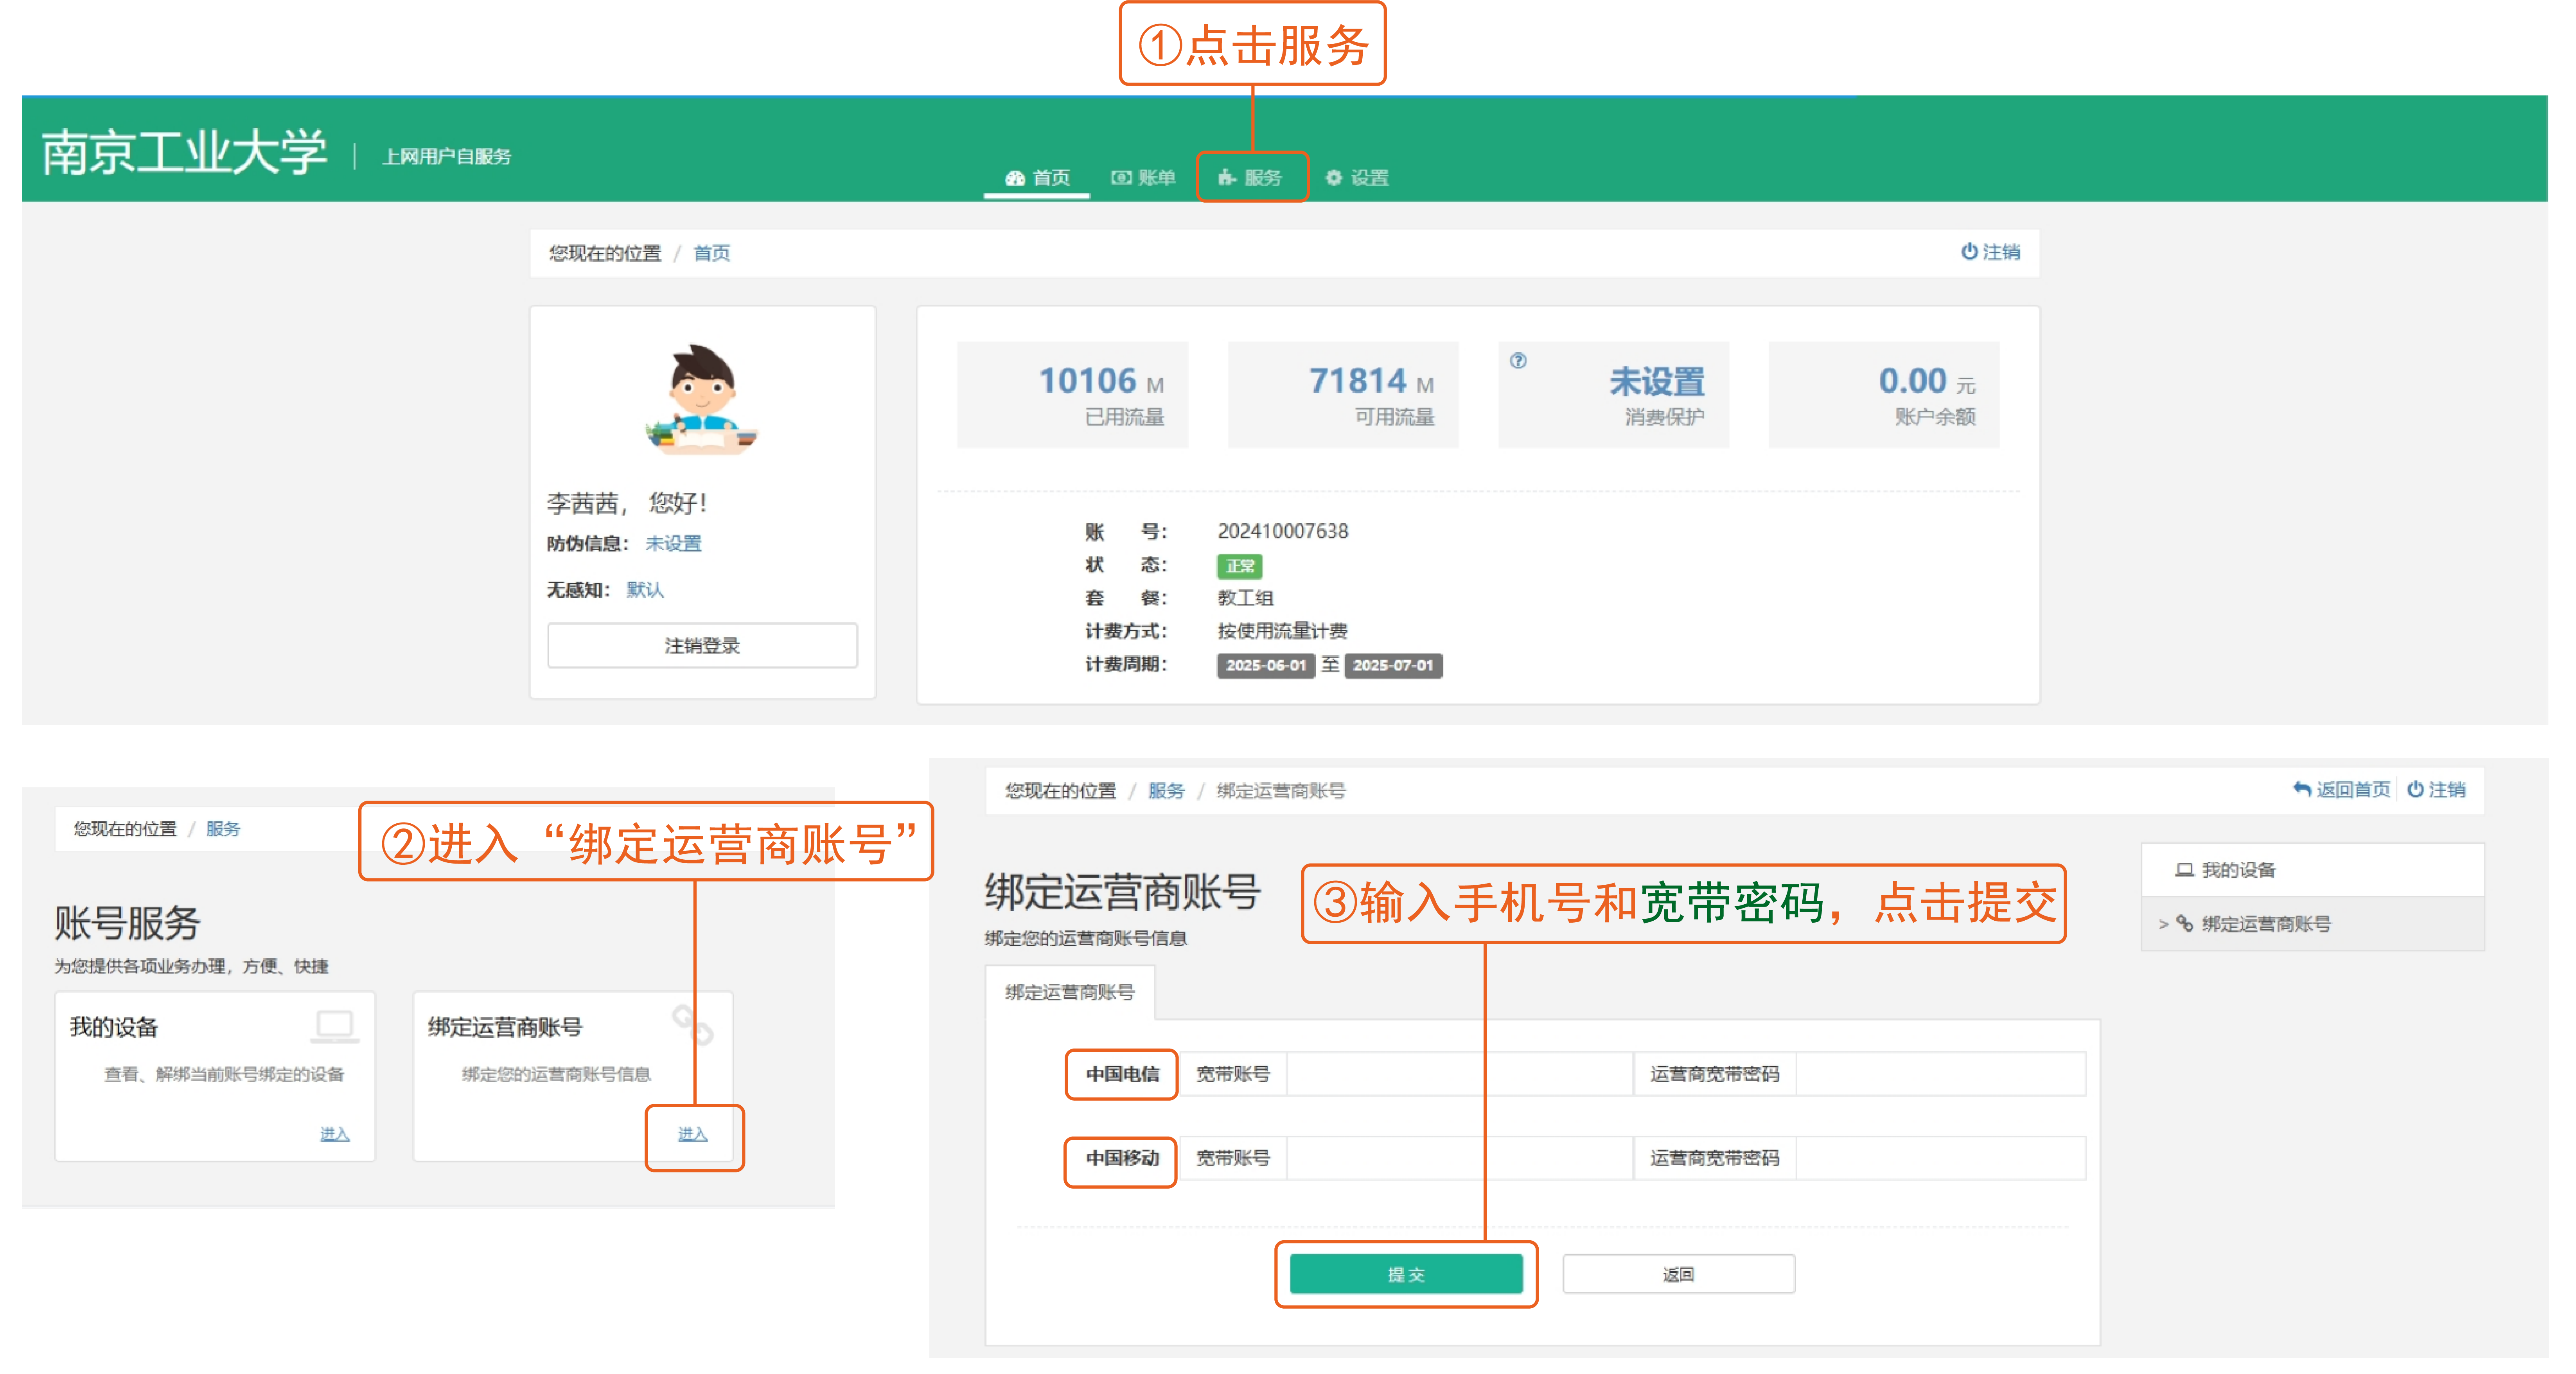Click the 返回首页 link
Image resolution: width=2576 pixels, height=1374 pixels.
(2353, 790)
